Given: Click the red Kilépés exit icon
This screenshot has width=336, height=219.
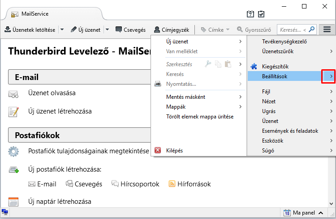Looking at the screenshot, I should [158, 150].
